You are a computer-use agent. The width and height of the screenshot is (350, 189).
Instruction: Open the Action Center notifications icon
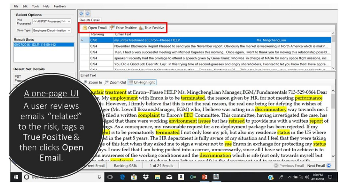pyautogui.click(x=330, y=177)
